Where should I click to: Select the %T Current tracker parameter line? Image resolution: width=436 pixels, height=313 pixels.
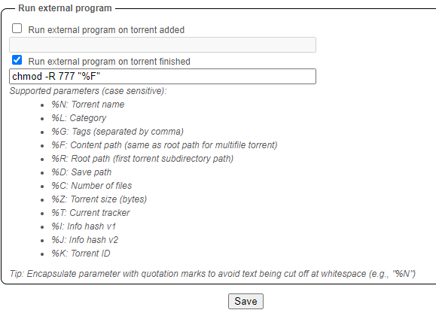(x=90, y=213)
